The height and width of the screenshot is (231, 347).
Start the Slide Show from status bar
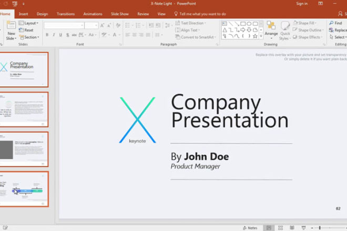(x=304, y=228)
